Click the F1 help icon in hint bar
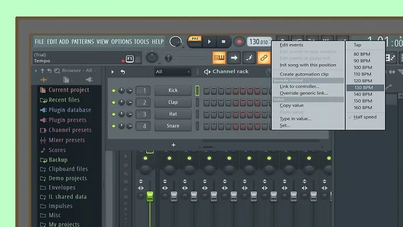This screenshot has width=403, height=227. click(130, 59)
